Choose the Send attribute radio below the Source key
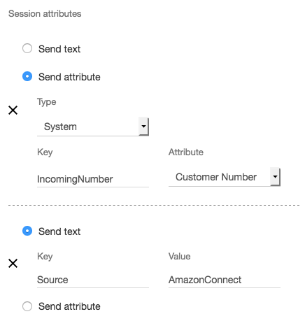305x321 pixels. 27,306
